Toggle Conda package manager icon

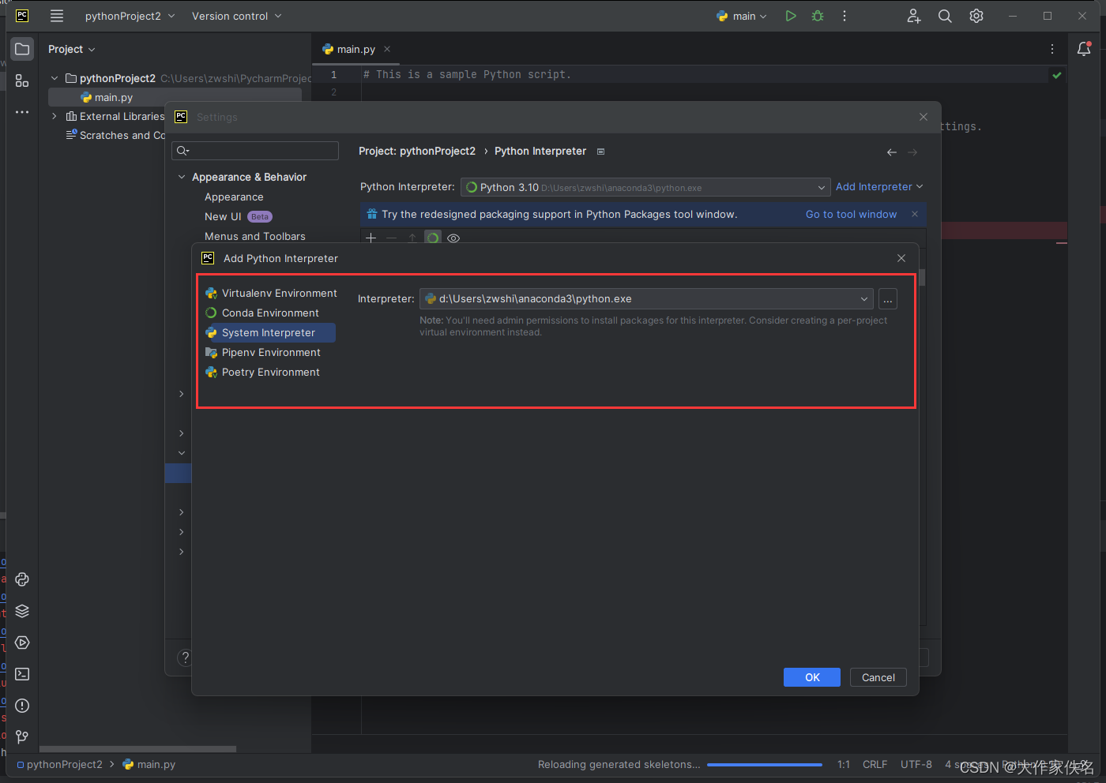(433, 238)
